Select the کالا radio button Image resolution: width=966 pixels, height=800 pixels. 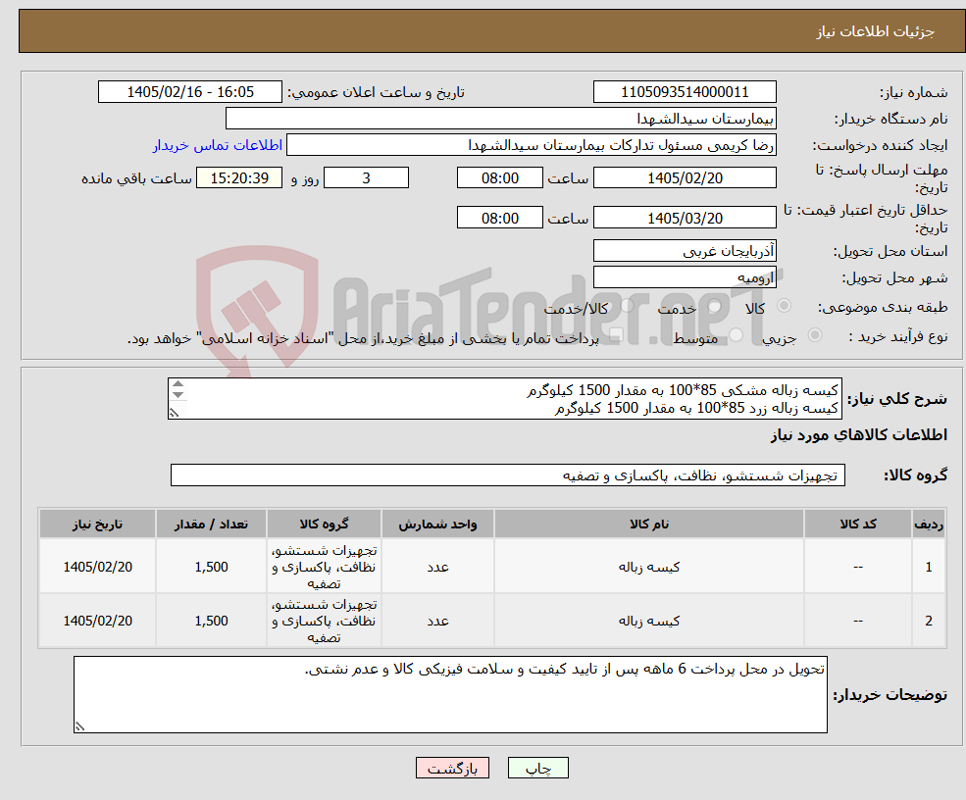point(785,306)
